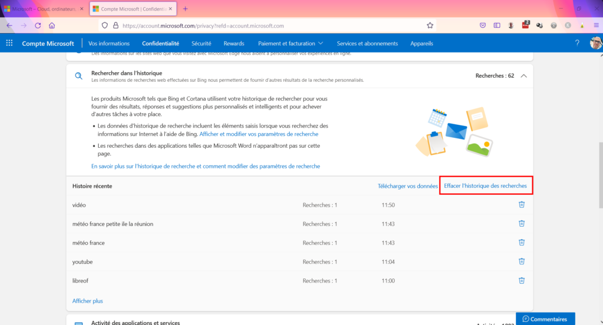Click the Compte Microsoft home link

[48, 44]
